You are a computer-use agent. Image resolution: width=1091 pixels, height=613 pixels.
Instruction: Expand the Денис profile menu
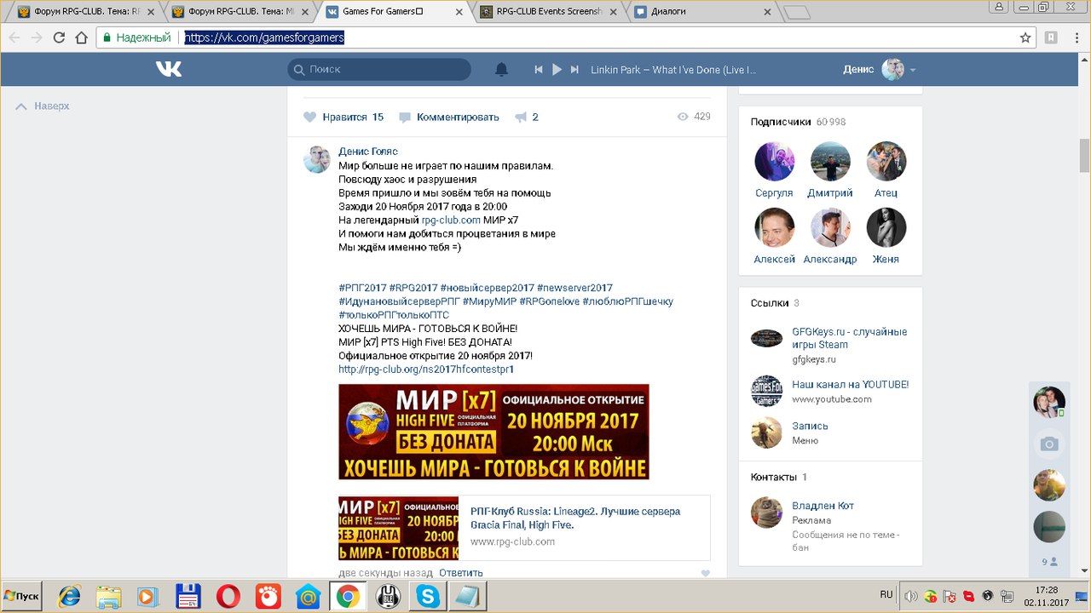(x=880, y=70)
